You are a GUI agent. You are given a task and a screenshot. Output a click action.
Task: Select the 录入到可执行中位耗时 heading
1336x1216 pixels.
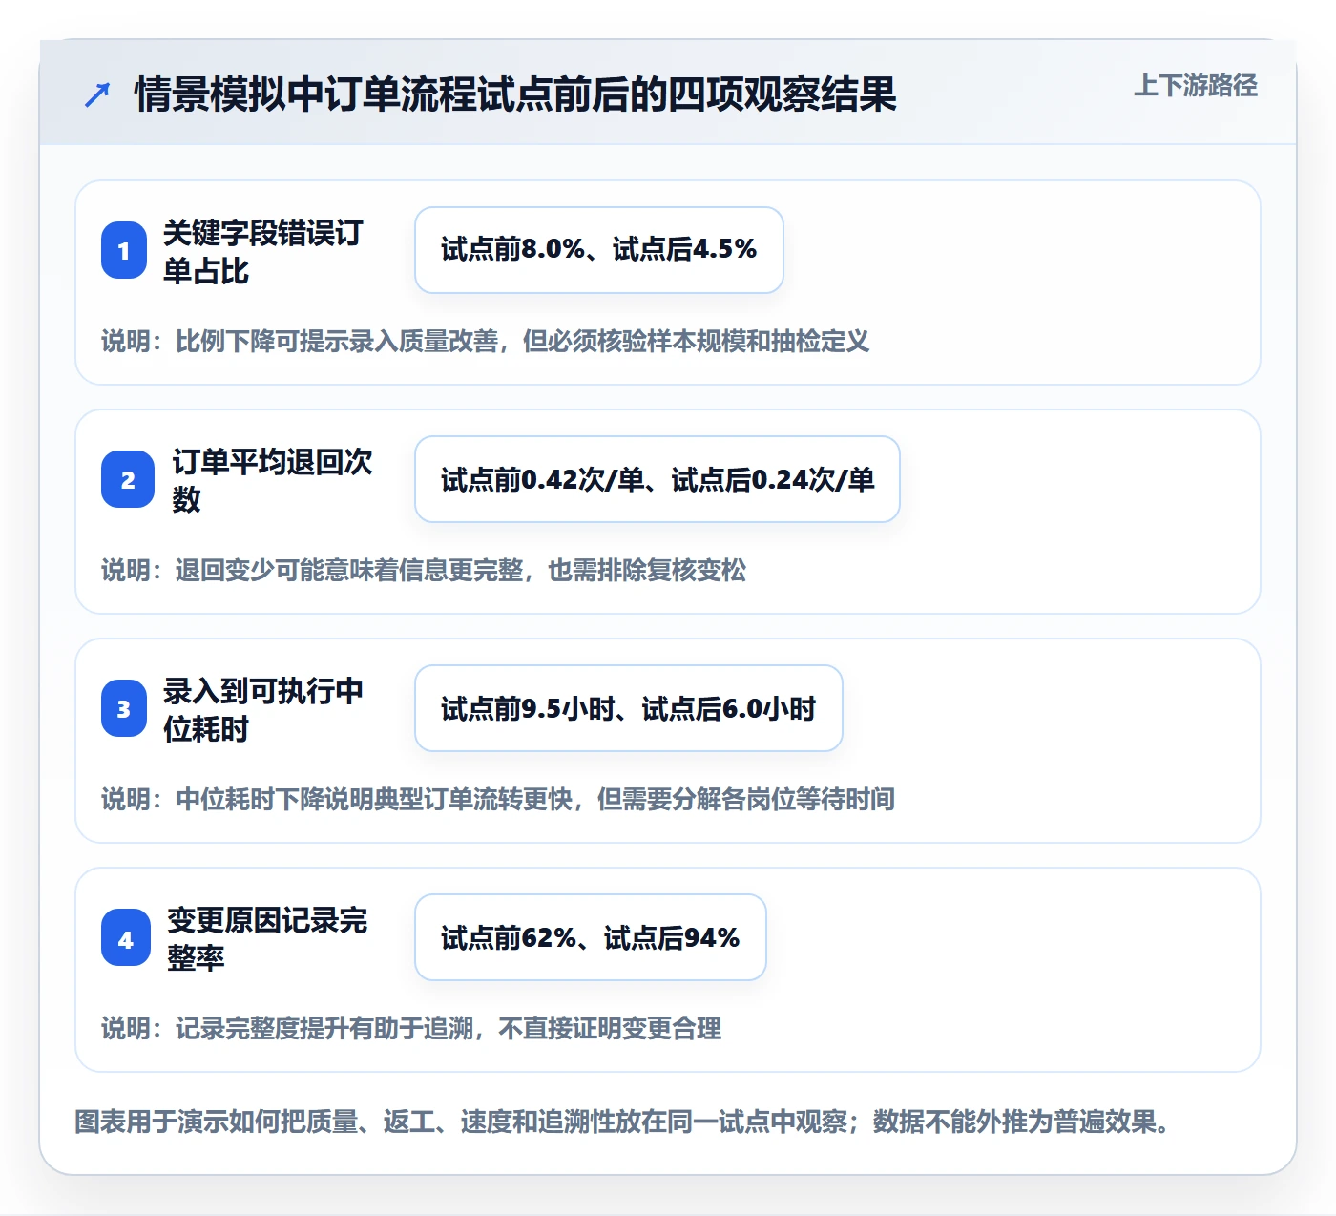[x=263, y=709]
